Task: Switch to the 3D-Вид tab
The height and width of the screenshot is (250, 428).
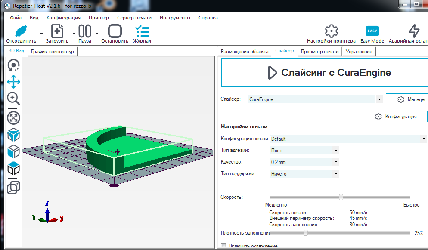Action: [x=16, y=51]
